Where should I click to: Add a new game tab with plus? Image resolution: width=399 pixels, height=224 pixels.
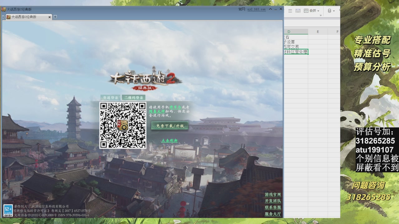click(55, 17)
